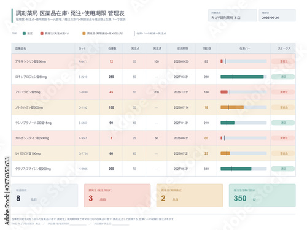Click the date field showing 2026-06-26
307x230 pixels.
coord(278,15)
